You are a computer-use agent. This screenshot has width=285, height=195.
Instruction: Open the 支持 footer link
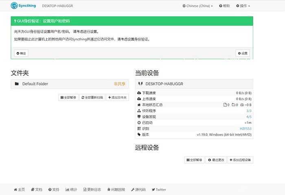tap(54, 190)
